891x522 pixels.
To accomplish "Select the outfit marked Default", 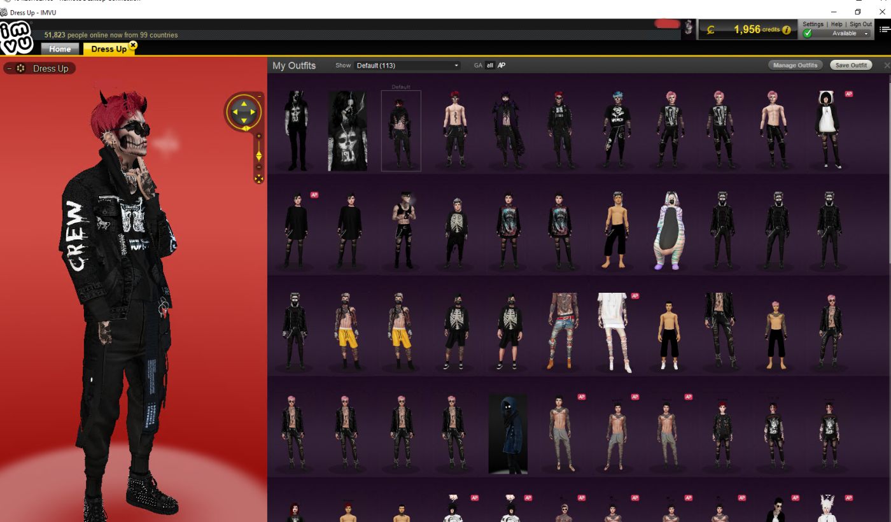I will (x=401, y=130).
